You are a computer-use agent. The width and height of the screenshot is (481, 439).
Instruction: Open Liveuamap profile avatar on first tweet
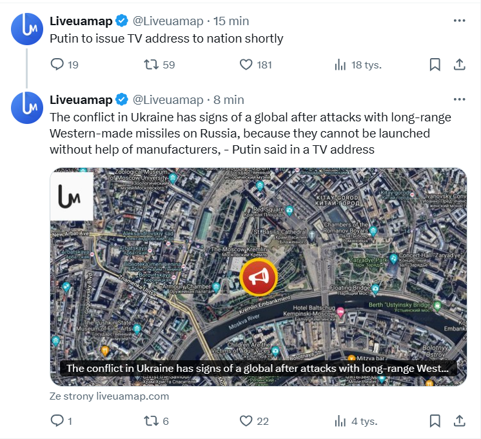click(27, 29)
